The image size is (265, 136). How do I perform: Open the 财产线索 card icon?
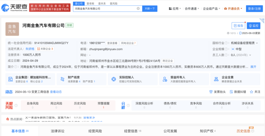(x=62, y=79)
